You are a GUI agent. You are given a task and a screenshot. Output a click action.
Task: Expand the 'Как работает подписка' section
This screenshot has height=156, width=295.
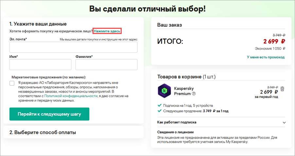click(x=221, y=122)
